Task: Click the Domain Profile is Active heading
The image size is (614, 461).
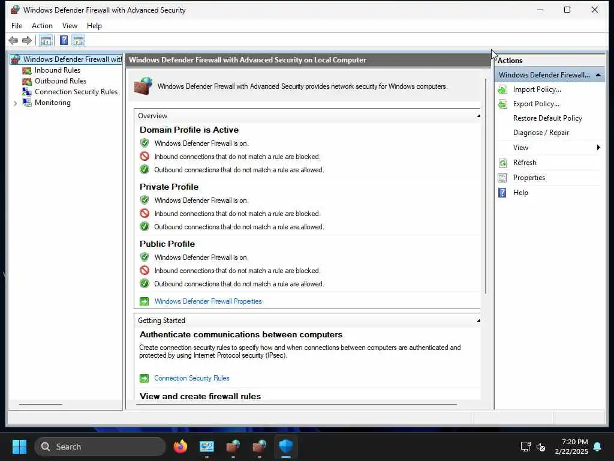Action: click(x=189, y=130)
